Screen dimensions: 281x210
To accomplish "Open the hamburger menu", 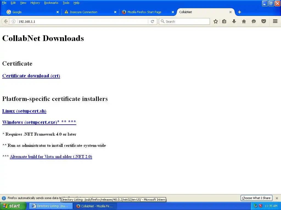I will (x=275, y=21).
